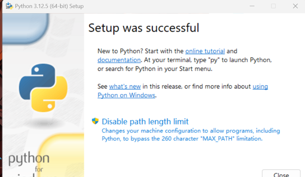Open the "what's new" release link
Screen dimensions: 305x177
pyautogui.click(x=125, y=86)
